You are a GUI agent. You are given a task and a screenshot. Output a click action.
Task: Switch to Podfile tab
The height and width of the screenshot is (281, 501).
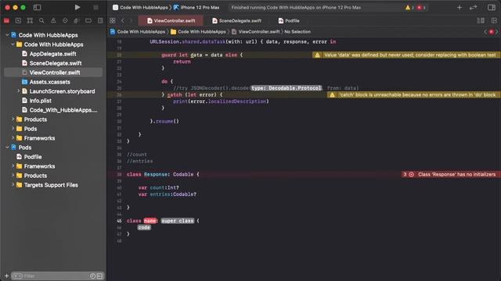[289, 21]
